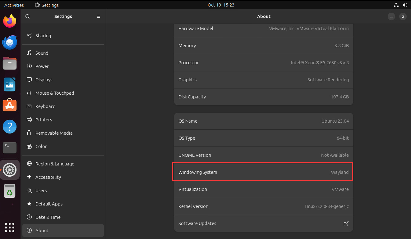Open Terminal from the dock
The width and height of the screenshot is (411, 239).
pos(10,147)
